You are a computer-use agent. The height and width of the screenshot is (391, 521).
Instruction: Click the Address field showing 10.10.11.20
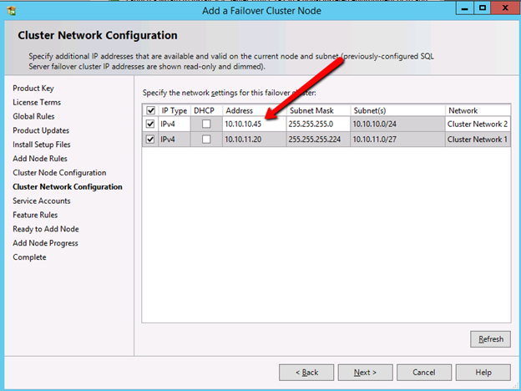click(253, 139)
